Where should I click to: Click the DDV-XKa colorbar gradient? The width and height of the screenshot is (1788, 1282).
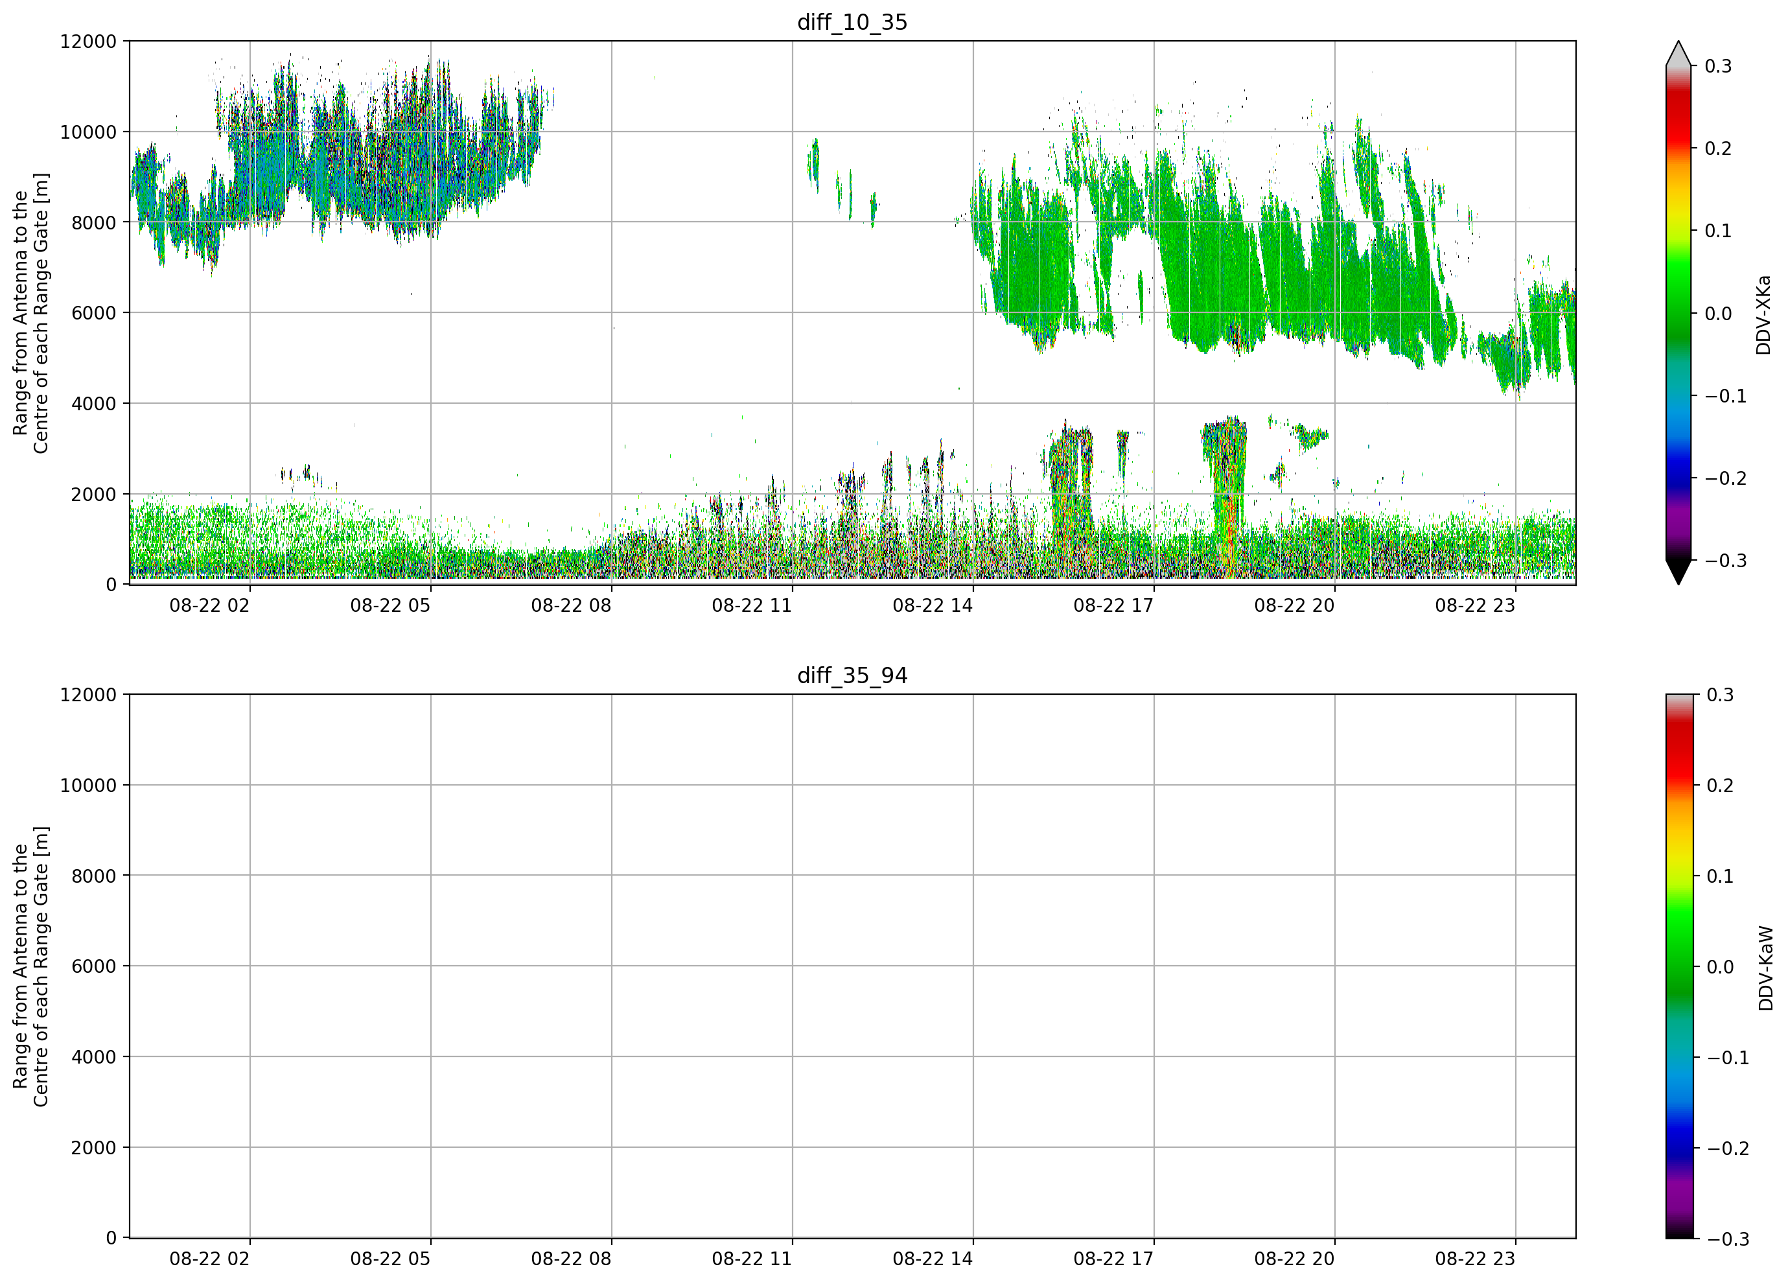(x=1678, y=313)
